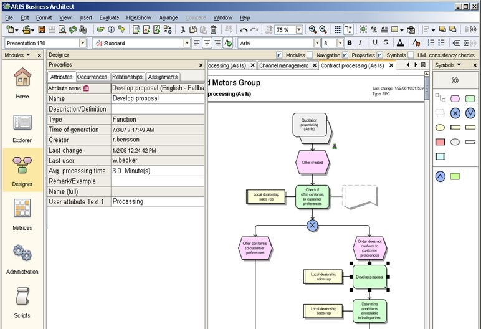Image resolution: width=481 pixels, height=329 pixels.
Task: Toggle Strikethrough formatting
Action: [386, 43]
